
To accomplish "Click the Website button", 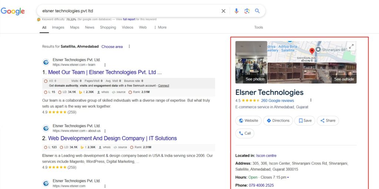I will (x=248, y=120).
